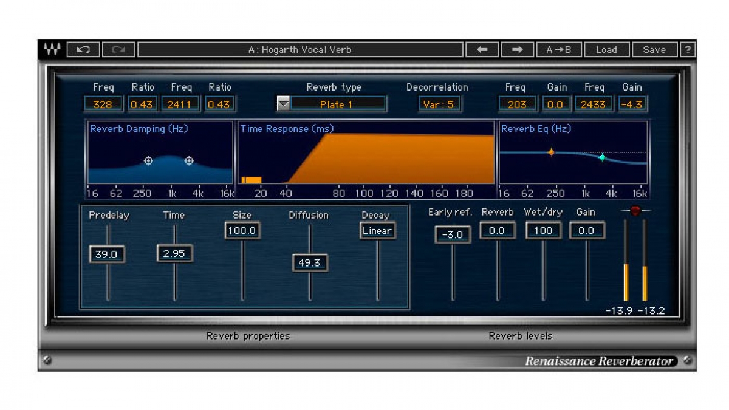
Task: Open the Reverb type dropdown arrow
Action: click(x=283, y=104)
